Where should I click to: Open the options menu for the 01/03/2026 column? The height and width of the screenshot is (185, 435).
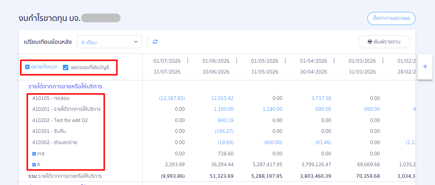(x=383, y=61)
